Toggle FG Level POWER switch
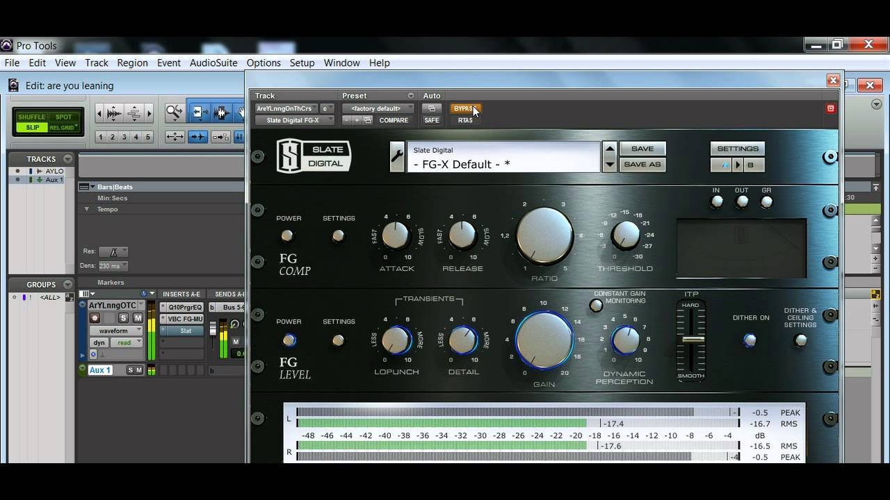890x500 pixels. point(289,340)
